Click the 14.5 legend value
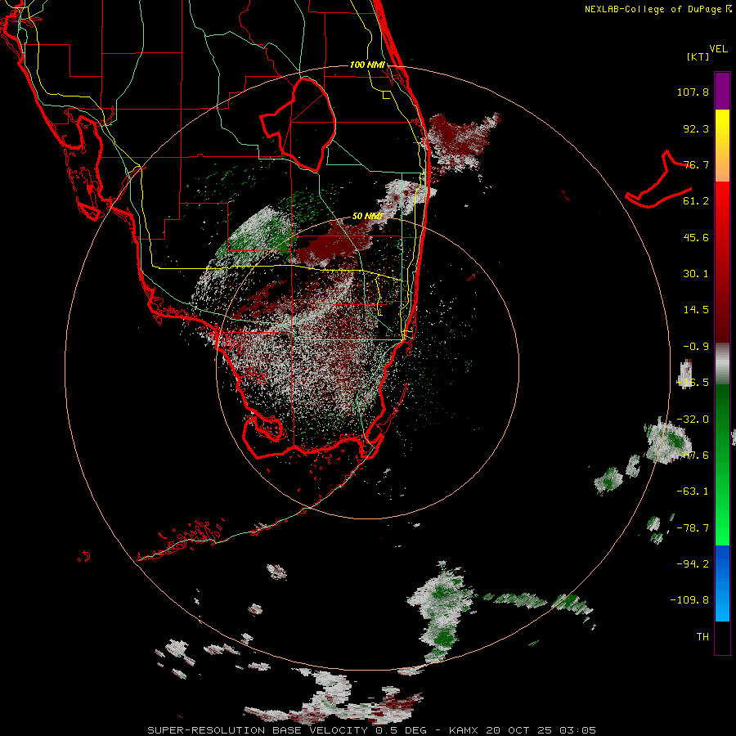This screenshot has width=736, height=736. coord(696,310)
